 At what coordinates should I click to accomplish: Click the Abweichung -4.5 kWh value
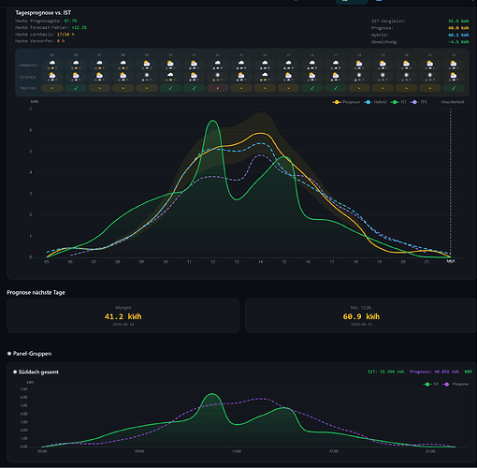(458, 42)
